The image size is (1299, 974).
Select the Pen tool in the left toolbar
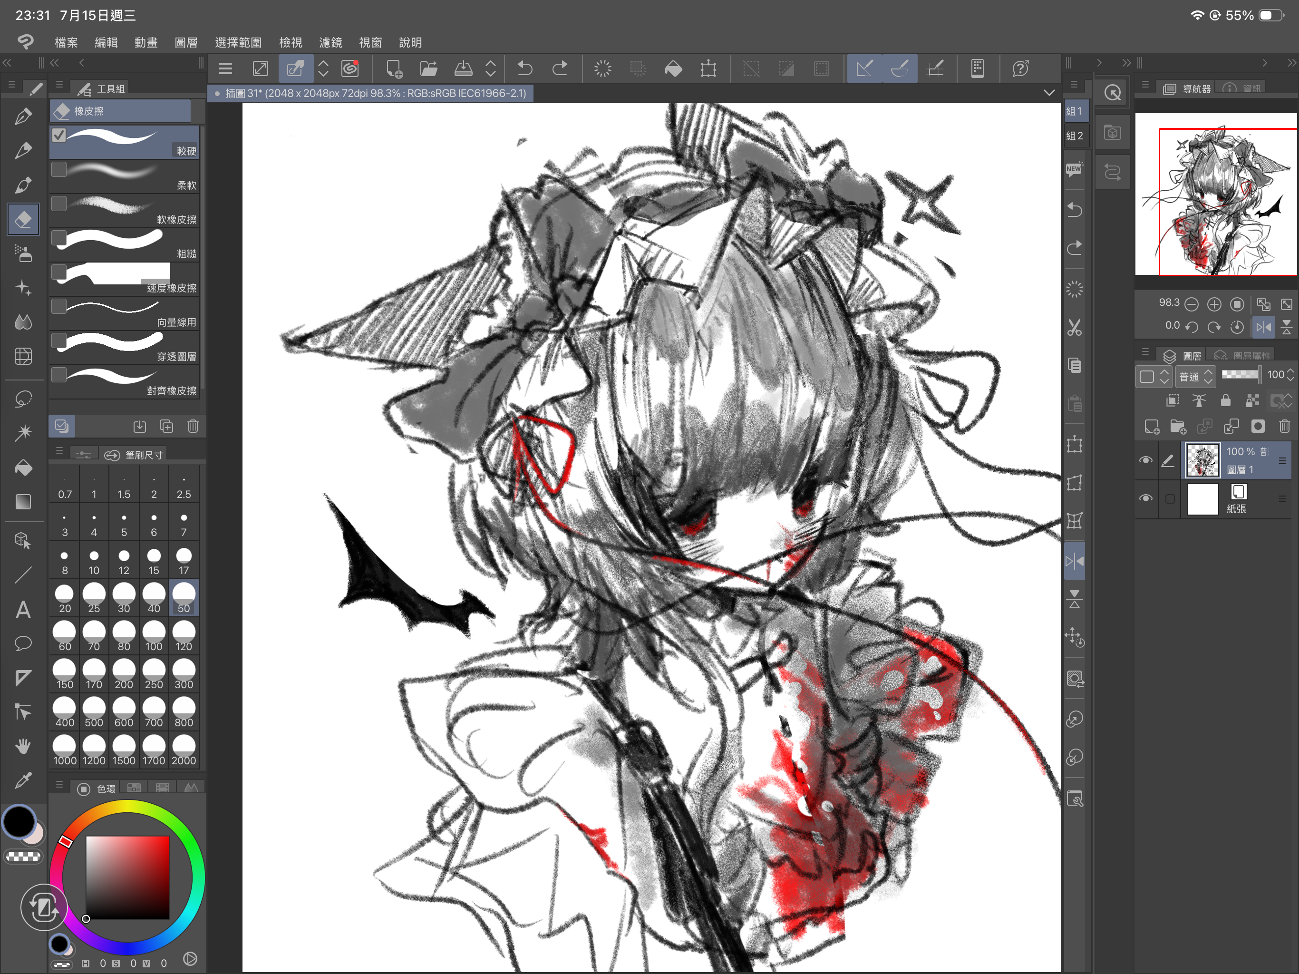point(23,117)
